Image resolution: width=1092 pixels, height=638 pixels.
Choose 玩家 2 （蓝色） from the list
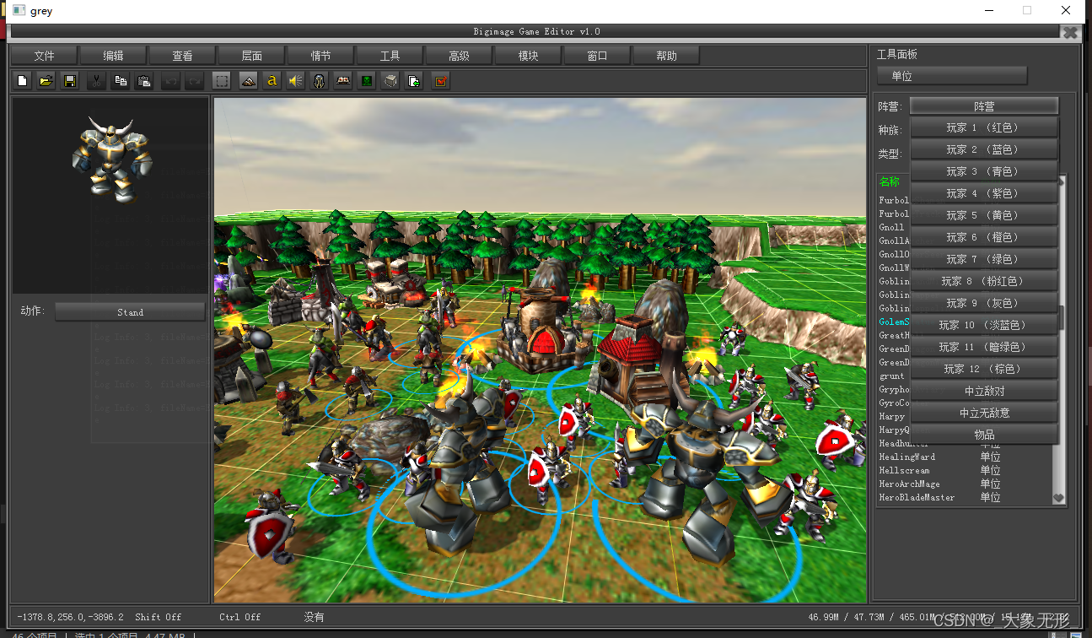point(984,149)
